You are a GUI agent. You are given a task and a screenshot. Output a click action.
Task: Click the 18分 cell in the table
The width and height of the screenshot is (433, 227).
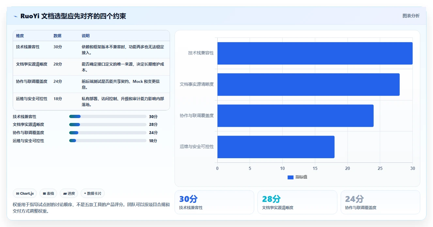(58, 99)
